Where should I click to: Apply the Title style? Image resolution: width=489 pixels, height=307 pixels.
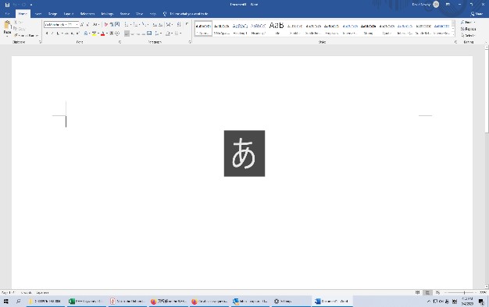277,28
